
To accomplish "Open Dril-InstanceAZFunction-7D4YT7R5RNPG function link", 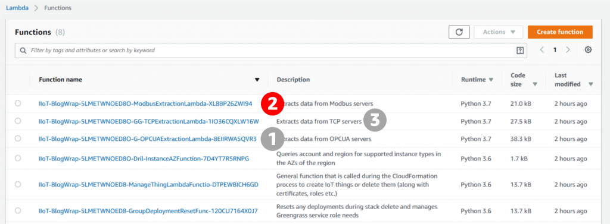I will coord(144,159).
